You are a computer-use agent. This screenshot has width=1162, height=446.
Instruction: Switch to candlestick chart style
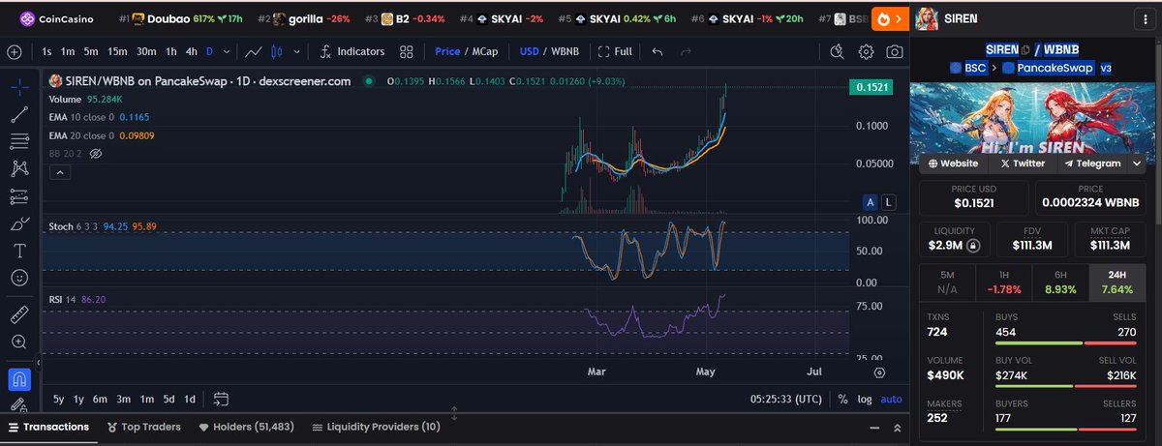click(279, 51)
